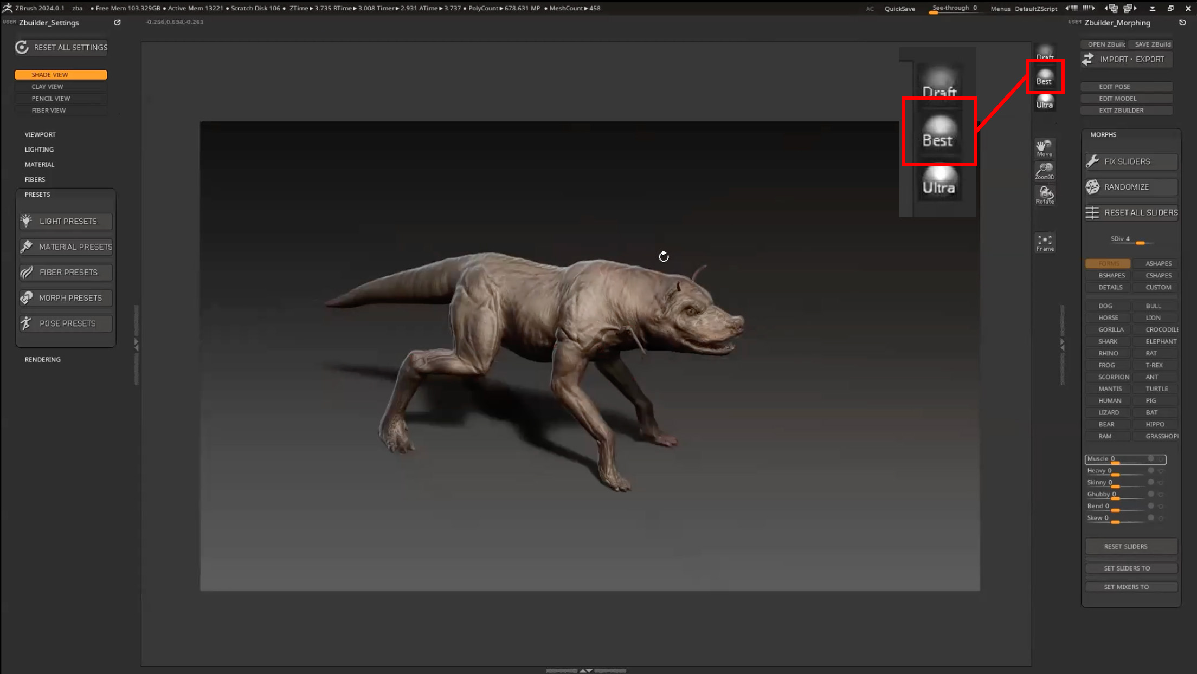Select the Best render quality icon
Viewport: 1197px width, 674px height.
click(1044, 77)
